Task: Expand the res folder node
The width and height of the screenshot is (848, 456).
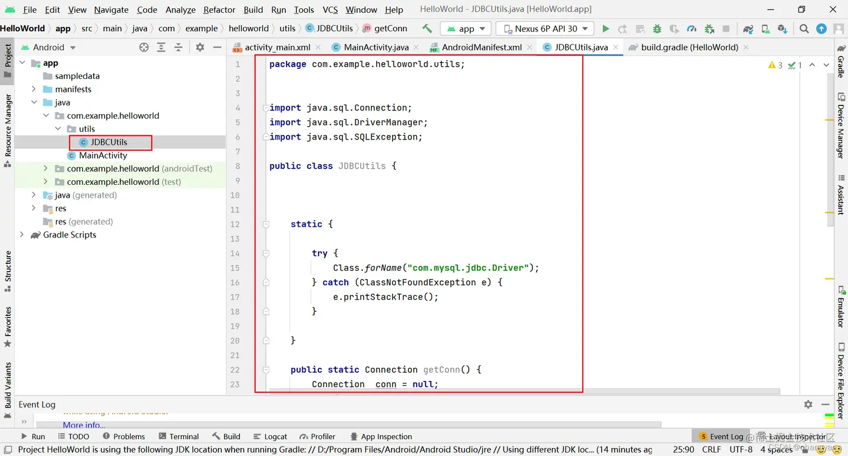Action: point(34,208)
